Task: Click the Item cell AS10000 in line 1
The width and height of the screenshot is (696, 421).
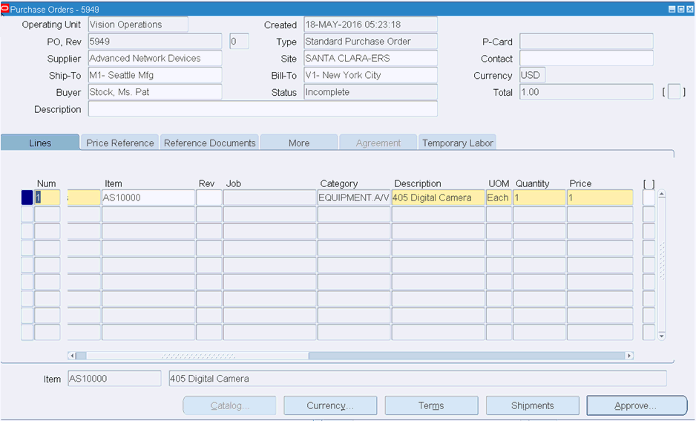Action: click(148, 198)
